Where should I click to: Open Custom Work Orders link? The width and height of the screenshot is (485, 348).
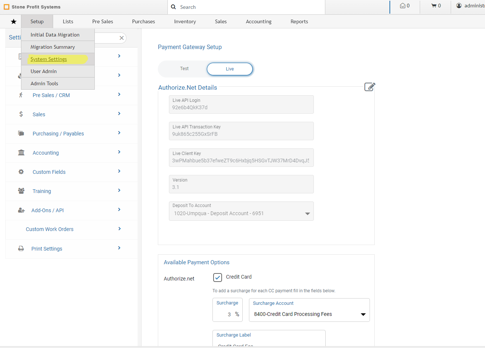click(49, 229)
